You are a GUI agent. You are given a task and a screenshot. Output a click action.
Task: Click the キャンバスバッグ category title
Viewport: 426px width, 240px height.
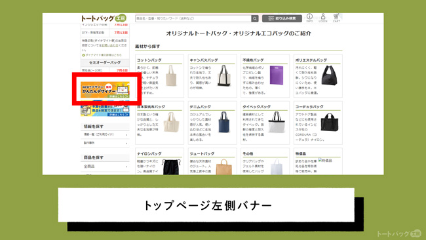coord(204,60)
